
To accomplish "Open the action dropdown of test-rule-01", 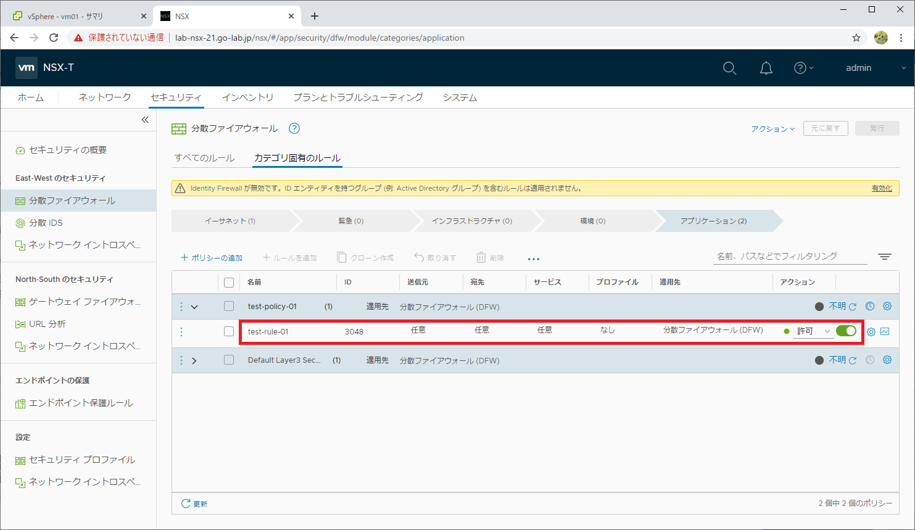I will 814,331.
